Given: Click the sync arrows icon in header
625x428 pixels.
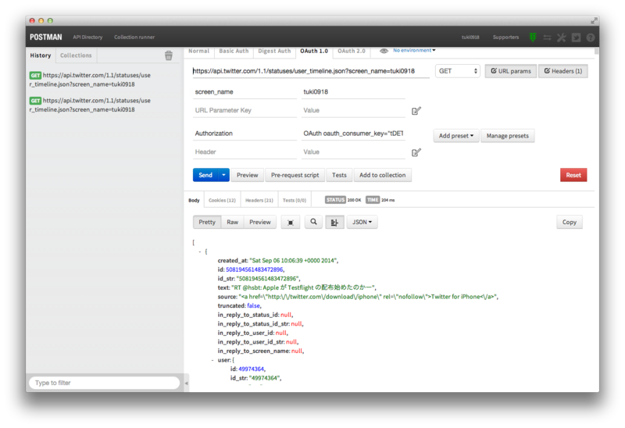Looking at the screenshot, I should point(548,37).
